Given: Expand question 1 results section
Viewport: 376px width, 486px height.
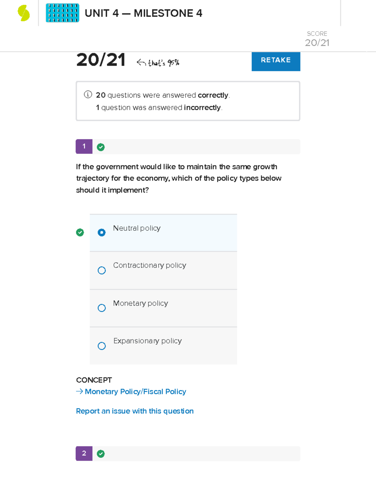Looking at the screenshot, I should [x=188, y=146].
